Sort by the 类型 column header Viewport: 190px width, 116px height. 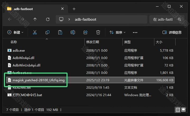(127, 42)
